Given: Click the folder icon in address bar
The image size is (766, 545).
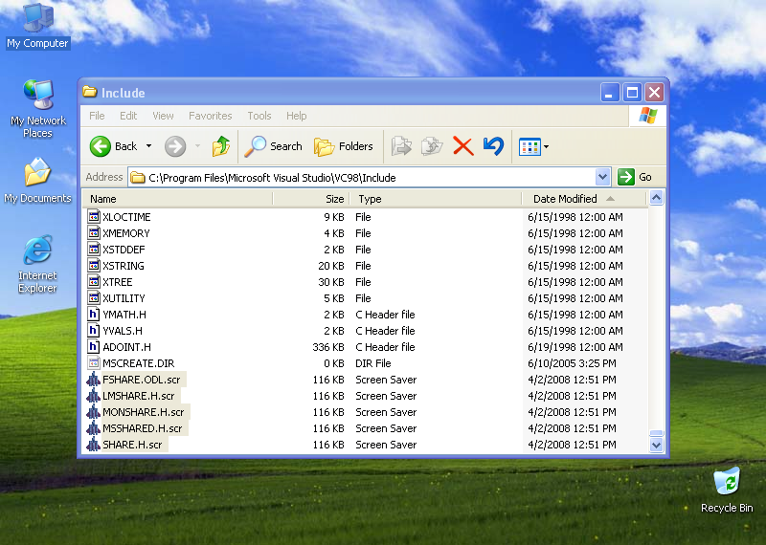Looking at the screenshot, I should 138,178.
